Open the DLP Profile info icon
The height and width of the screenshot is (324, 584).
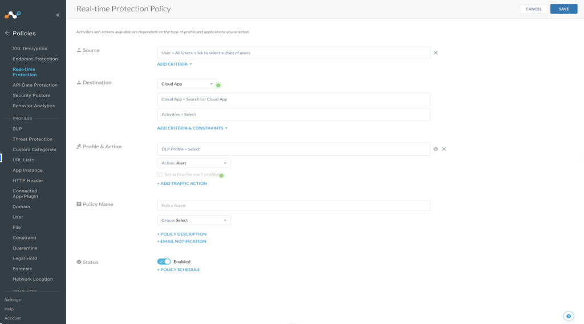(x=435, y=149)
